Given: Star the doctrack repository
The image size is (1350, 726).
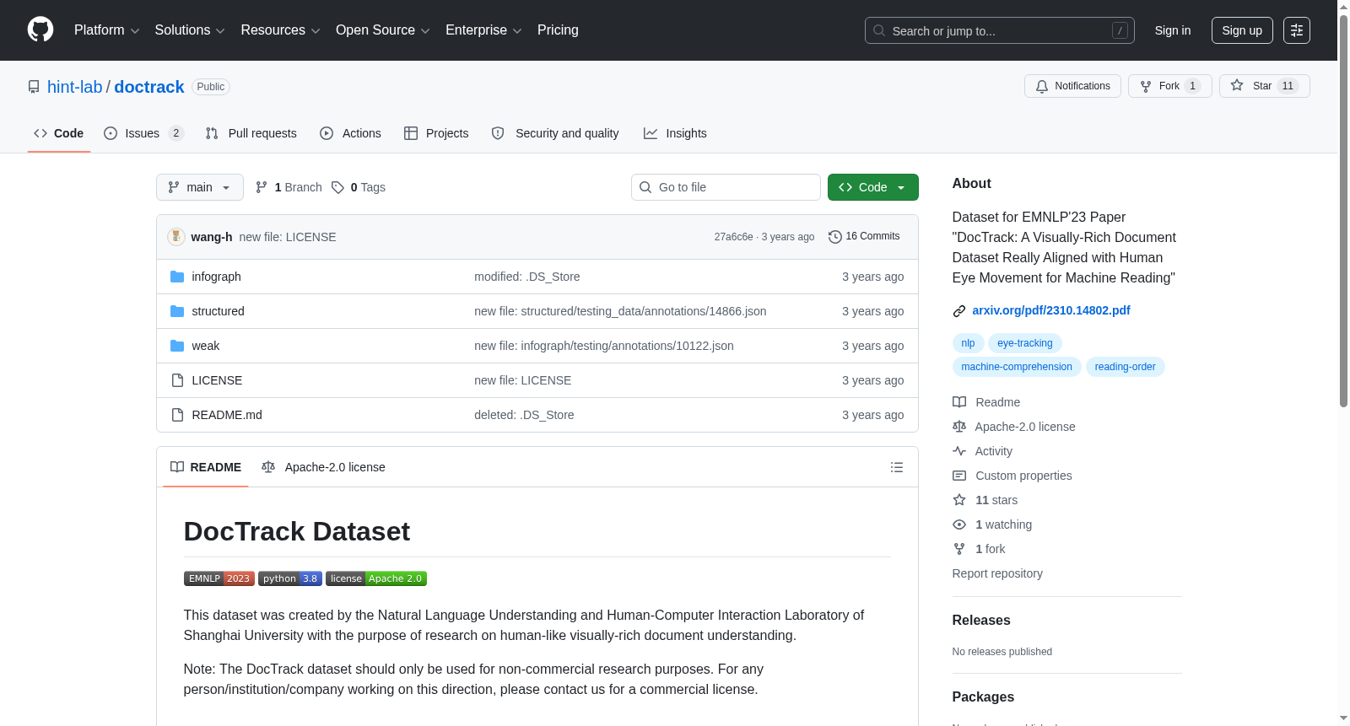Looking at the screenshot, I should pyautogui.click(x=1265, y=86).
